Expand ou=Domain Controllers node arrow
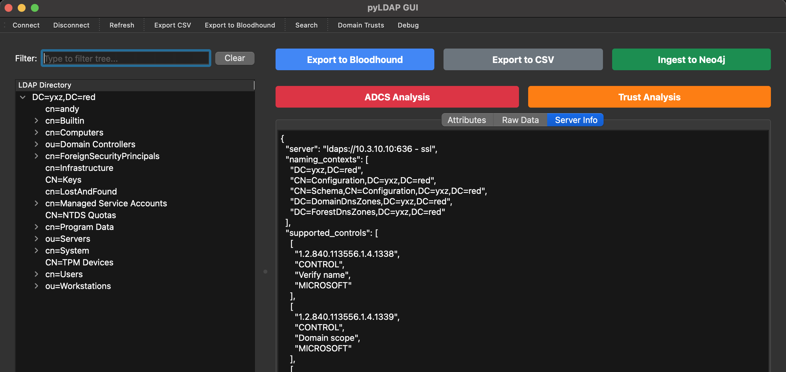 (x=36, y=144)
